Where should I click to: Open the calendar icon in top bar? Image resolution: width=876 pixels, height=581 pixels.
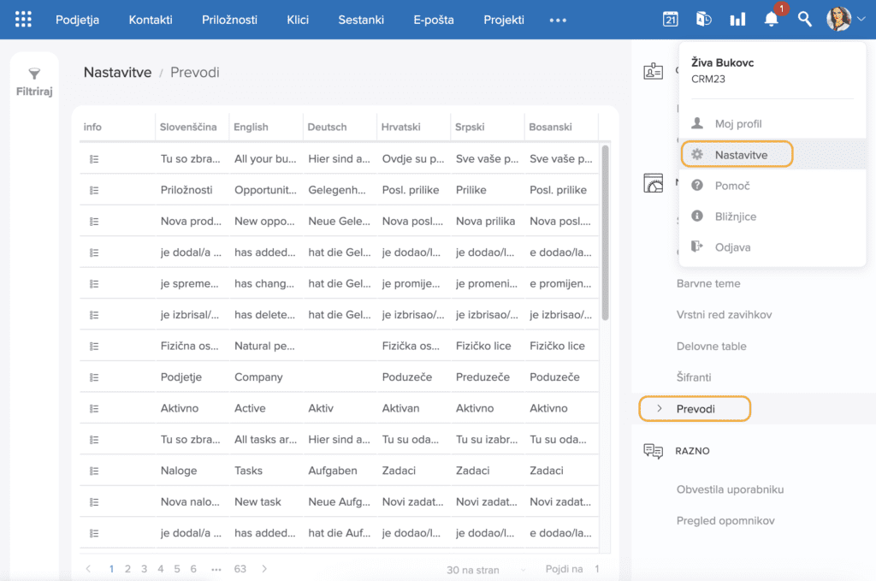pyautogui.click(x=671, y=19)
